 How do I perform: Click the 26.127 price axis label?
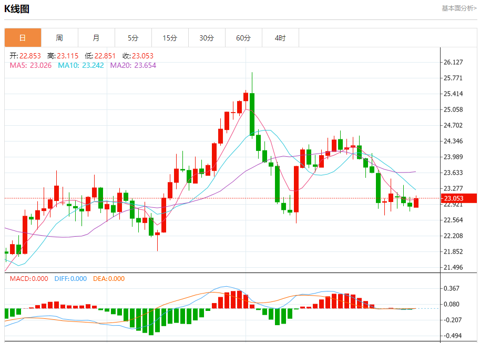click(453, 62)
